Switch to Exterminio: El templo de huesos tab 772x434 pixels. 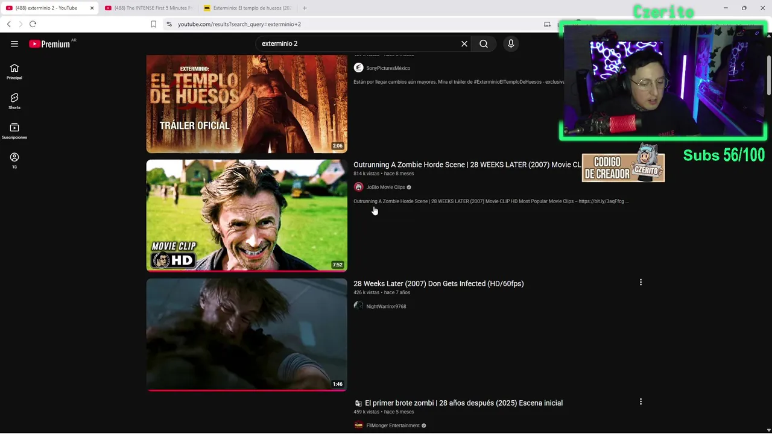click(x=247, y=8)
